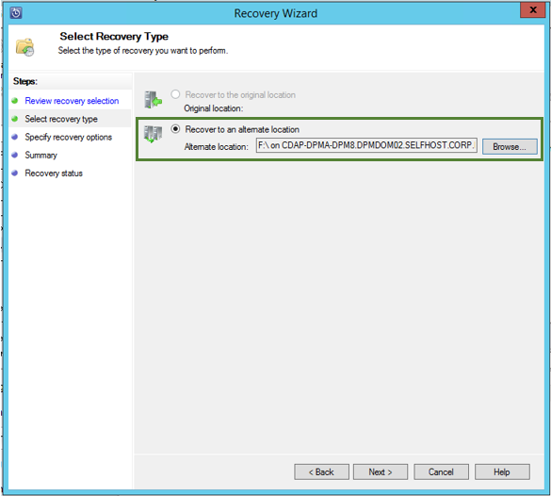Image resolution: width=551 pixels, height=496 pixels.
Task: Select Recover to an alternate location radio
Action: click(175, 129)
